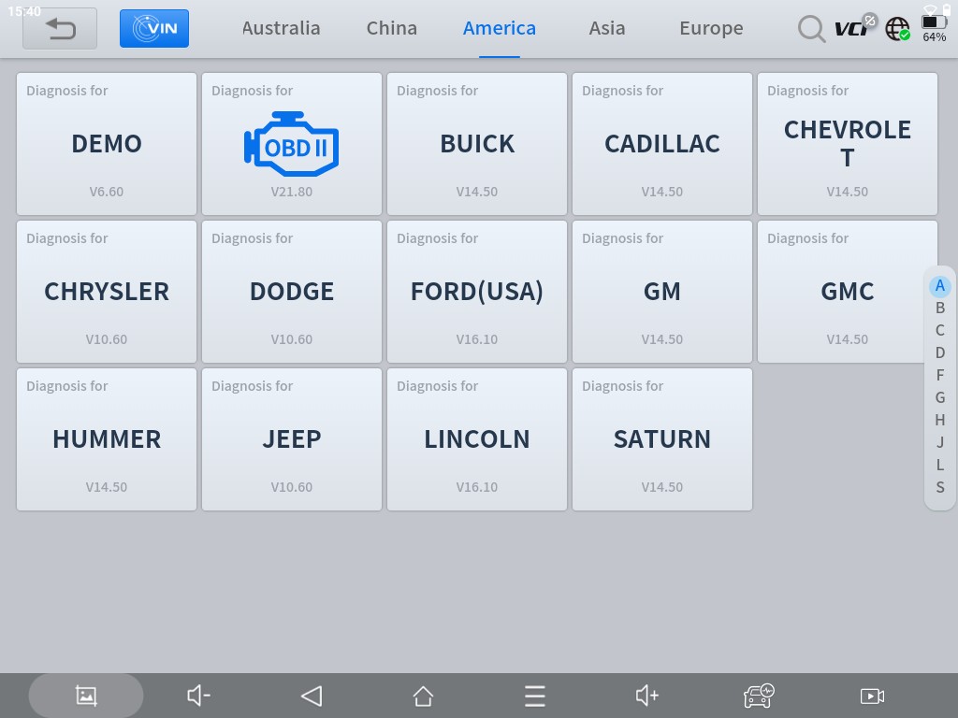The height and width of the screenshot is (718, 958).
Task: Select the Australia region tab
Action: (x=281, y=28)
